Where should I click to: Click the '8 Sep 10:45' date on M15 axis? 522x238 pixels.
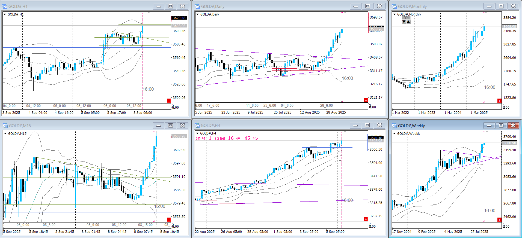[x=170, y=231]
